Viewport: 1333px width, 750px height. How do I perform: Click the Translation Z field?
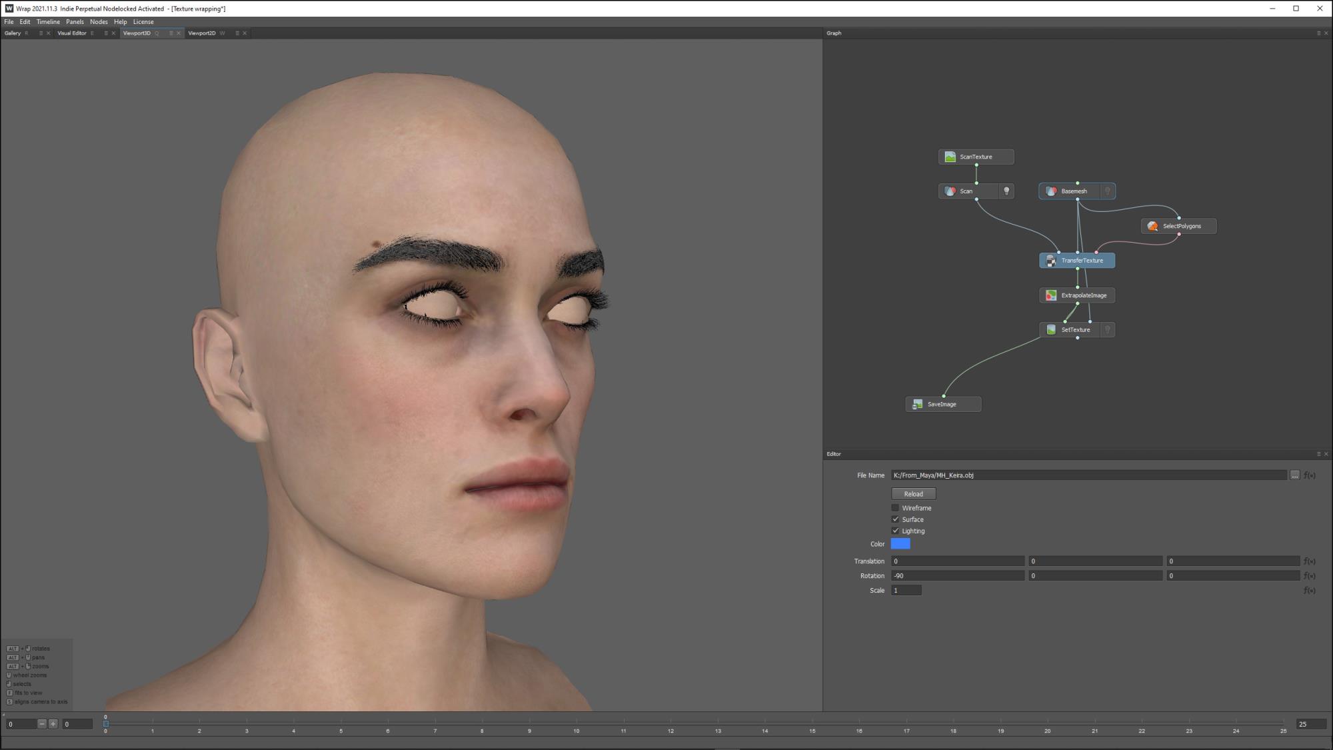pyautogui.click(x=1233, y=561)
